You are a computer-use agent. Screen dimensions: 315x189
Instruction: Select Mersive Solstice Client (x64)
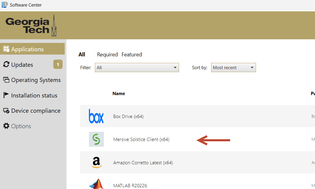[x=141, y=140]
